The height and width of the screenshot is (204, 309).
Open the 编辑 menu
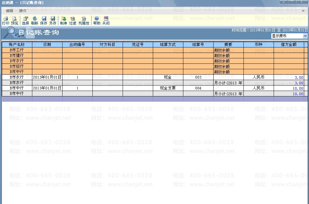pyautogui.click(x=9, y=11)
